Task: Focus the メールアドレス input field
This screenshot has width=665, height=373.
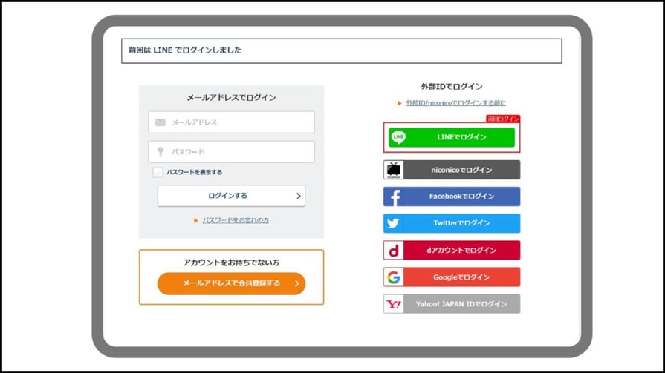Action: tap(232, 122)
